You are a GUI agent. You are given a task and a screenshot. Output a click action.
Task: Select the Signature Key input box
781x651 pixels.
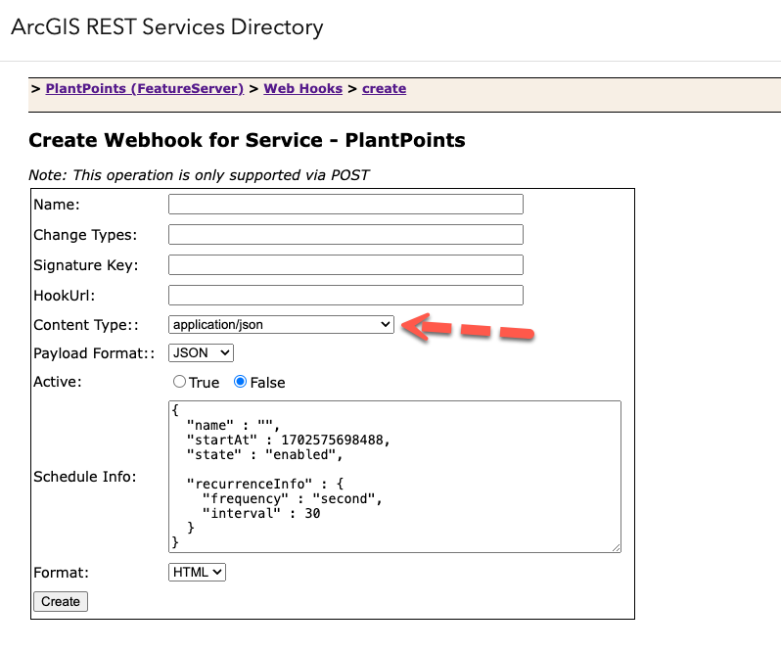(x=345, y=265)
